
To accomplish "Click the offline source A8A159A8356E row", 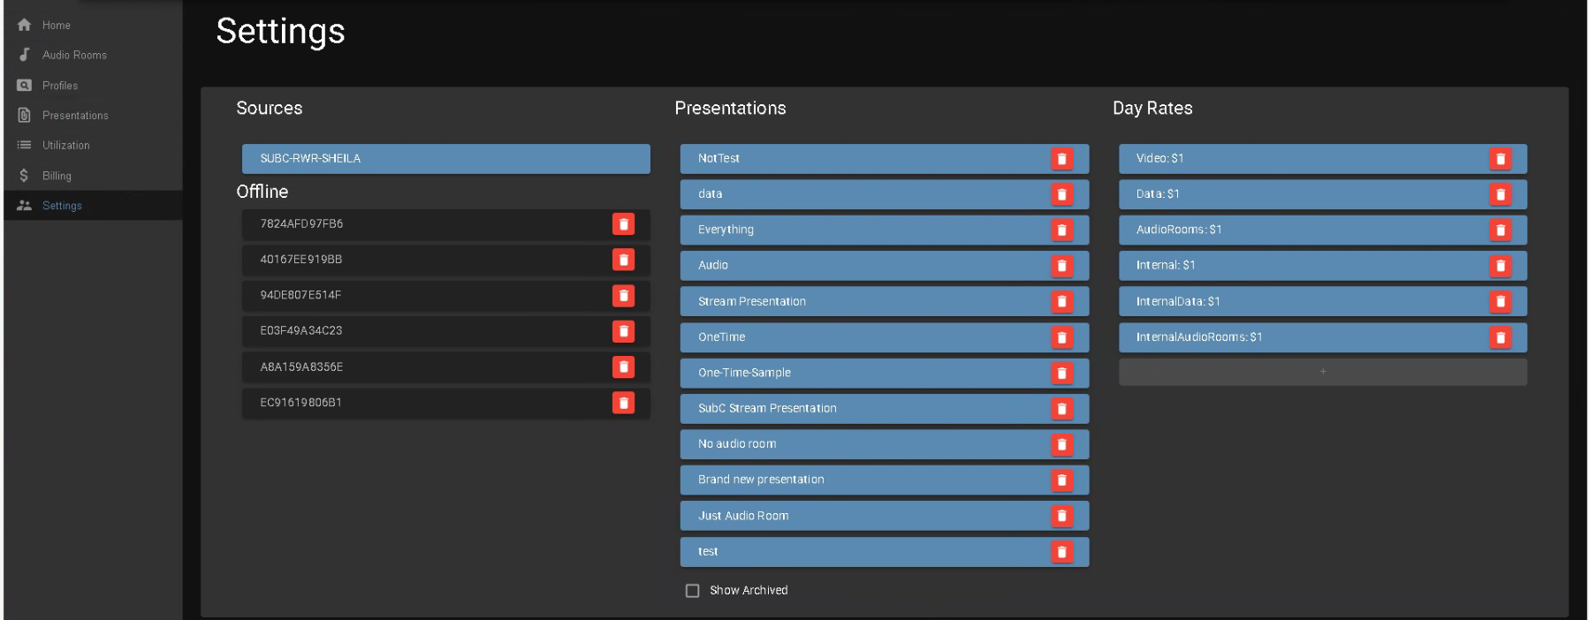I will 424,367.
